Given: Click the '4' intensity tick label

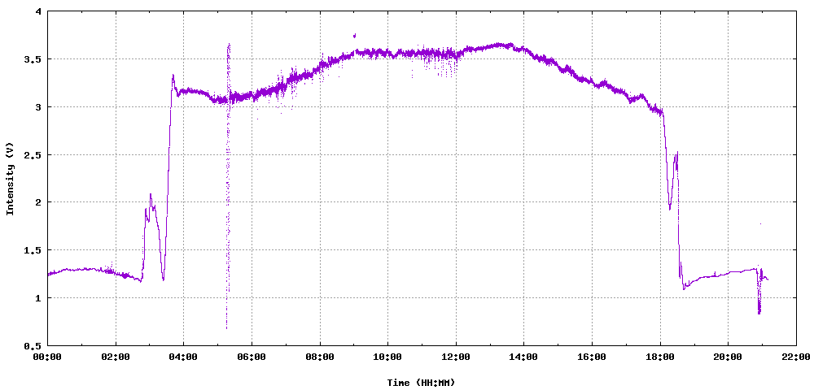Looking at the screenshot, I should (x=39, y=11).
